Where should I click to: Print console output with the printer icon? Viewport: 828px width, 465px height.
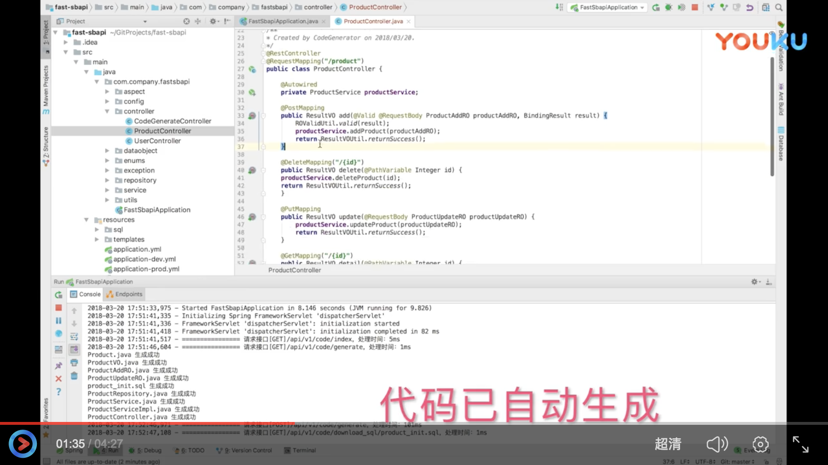pos(74,363)
